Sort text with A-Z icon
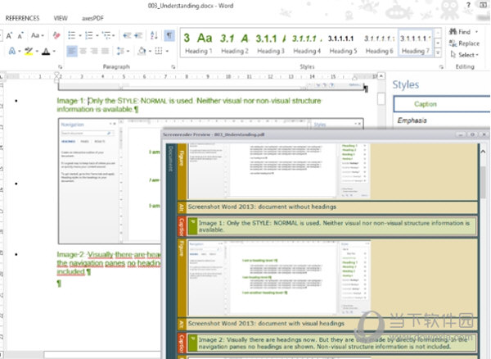The height and width of the screenshot is (359, 491). click(154, 35)
